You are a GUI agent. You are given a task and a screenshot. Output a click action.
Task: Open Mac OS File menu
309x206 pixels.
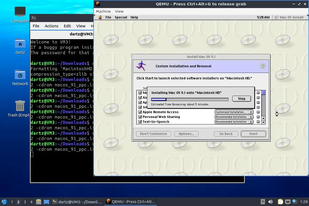coord(108,17)
